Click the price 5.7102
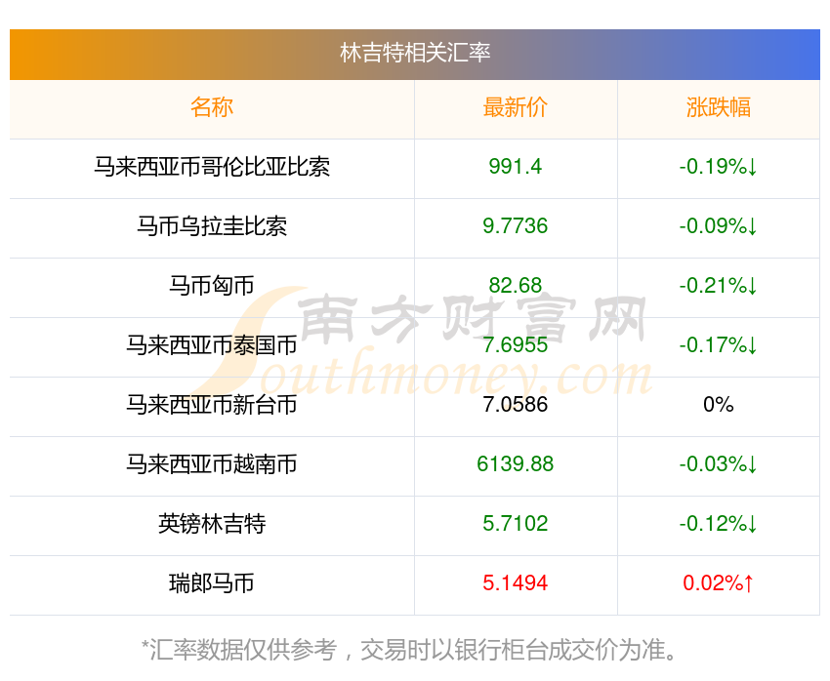830x681 pixels. (515, 524)
